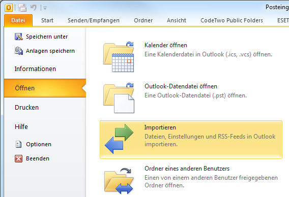Click the Outlook-Datendatei öffnen heading
289x197 pixels.
pyautogui.click(x=181, y=86)
